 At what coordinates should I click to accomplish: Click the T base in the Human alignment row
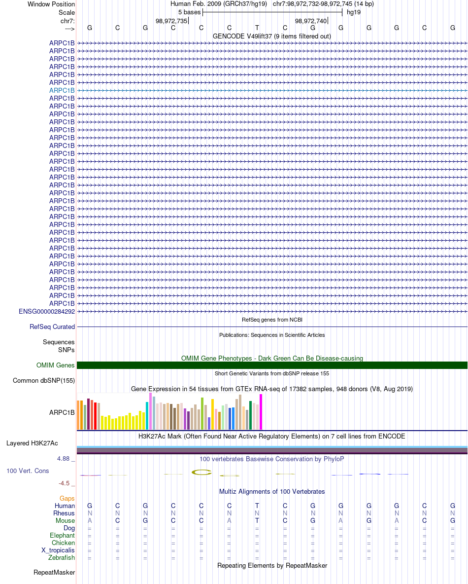click(x=257, y=506)
